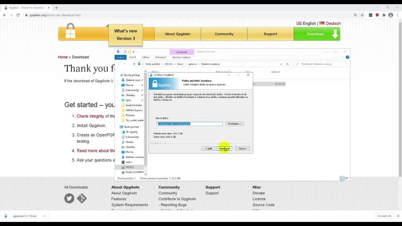Open the Domů ribbon tab in Explorer
402x226 pixels.
pyautogui.click(x=133, y=57)
